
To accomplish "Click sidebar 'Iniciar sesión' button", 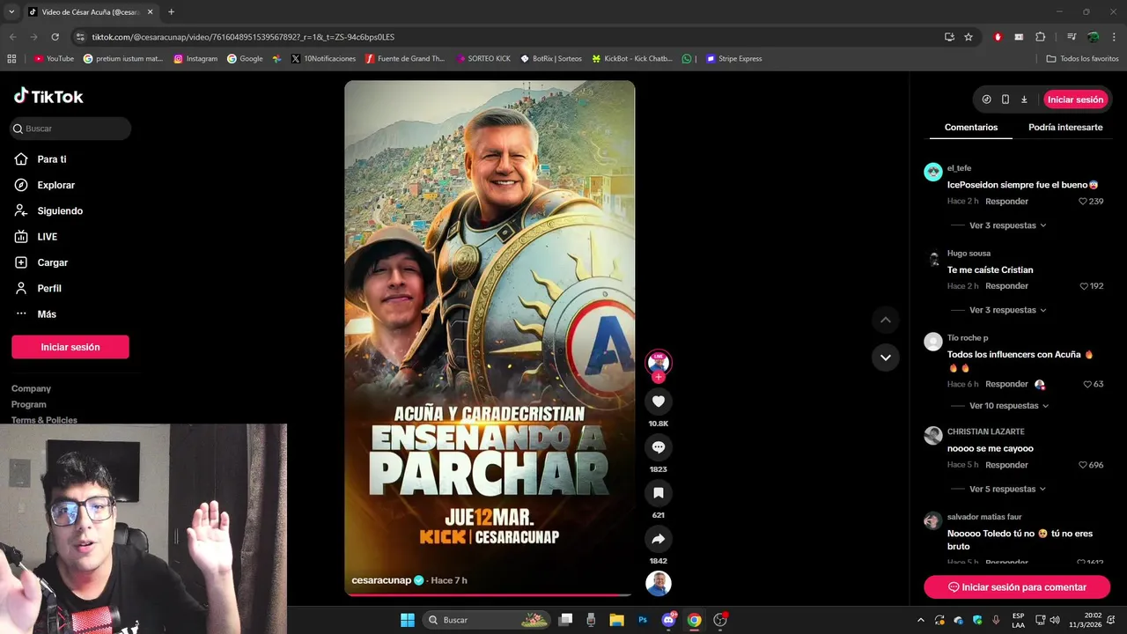I will [70, 347].
